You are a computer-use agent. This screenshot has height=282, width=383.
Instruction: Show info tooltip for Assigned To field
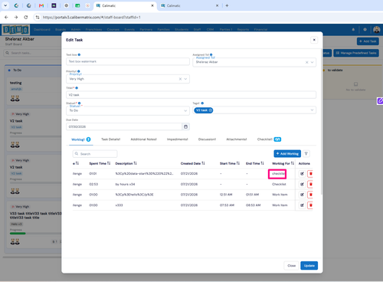pyautogui.click(x=211, y=54)
